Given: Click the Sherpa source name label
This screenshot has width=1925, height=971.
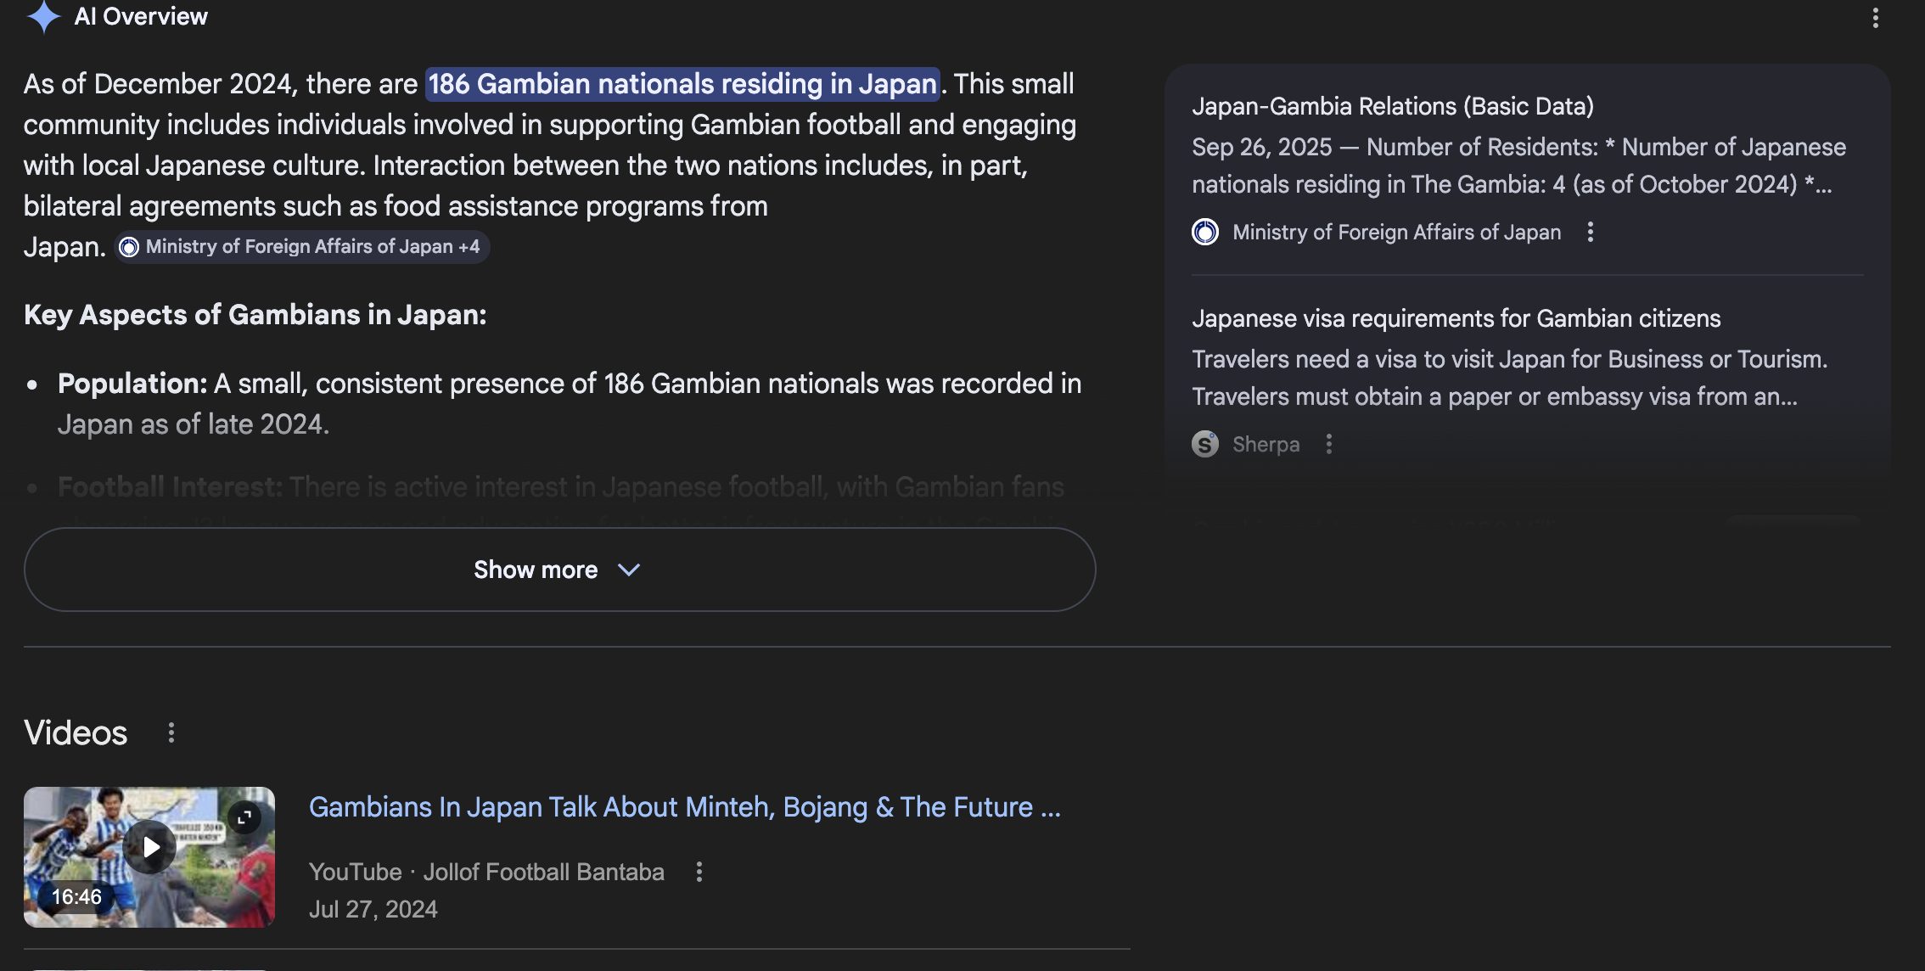Looking at the screenshot, I should pos(1266,444).
